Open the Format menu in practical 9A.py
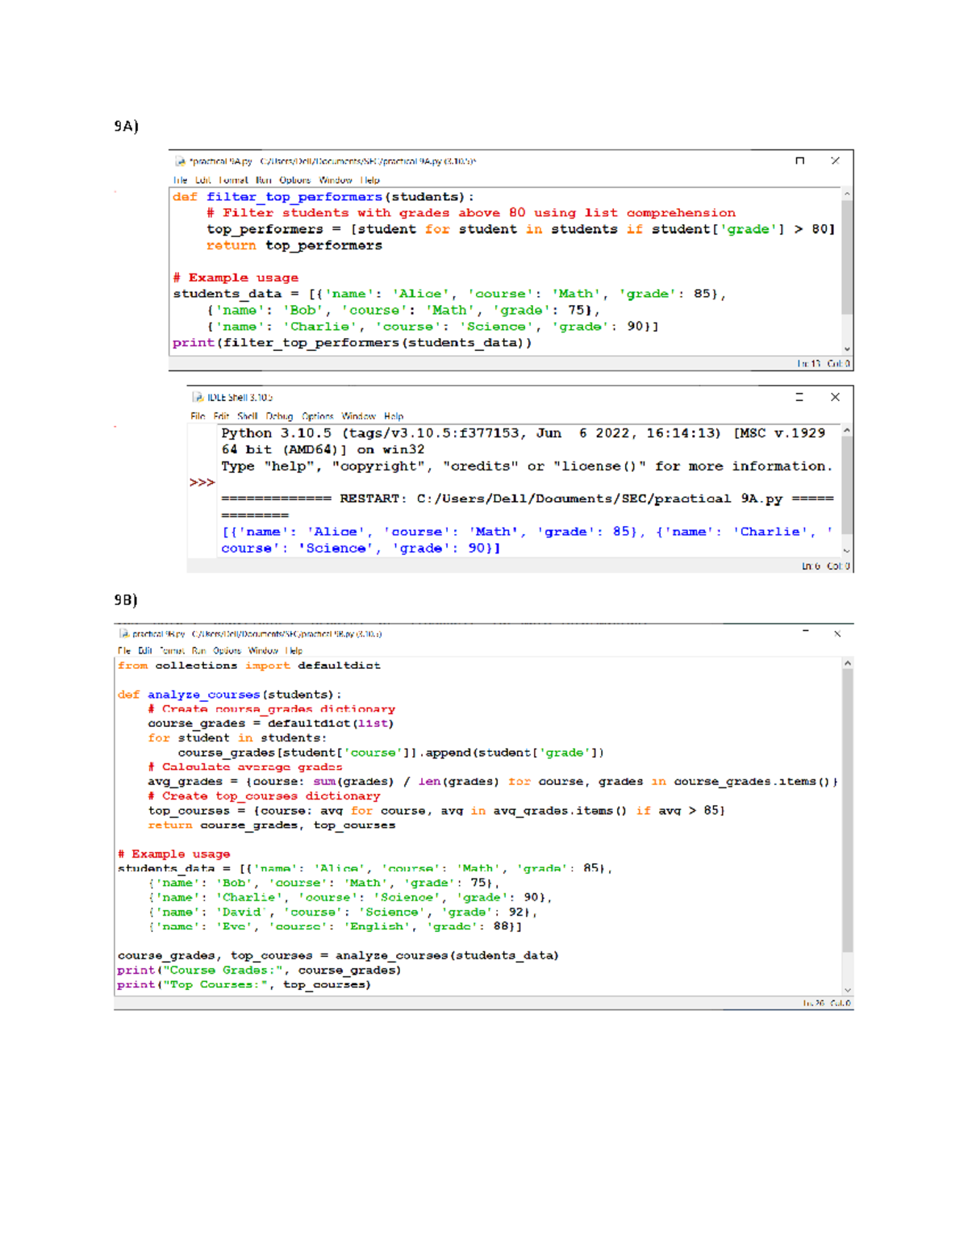 (233, 181)
